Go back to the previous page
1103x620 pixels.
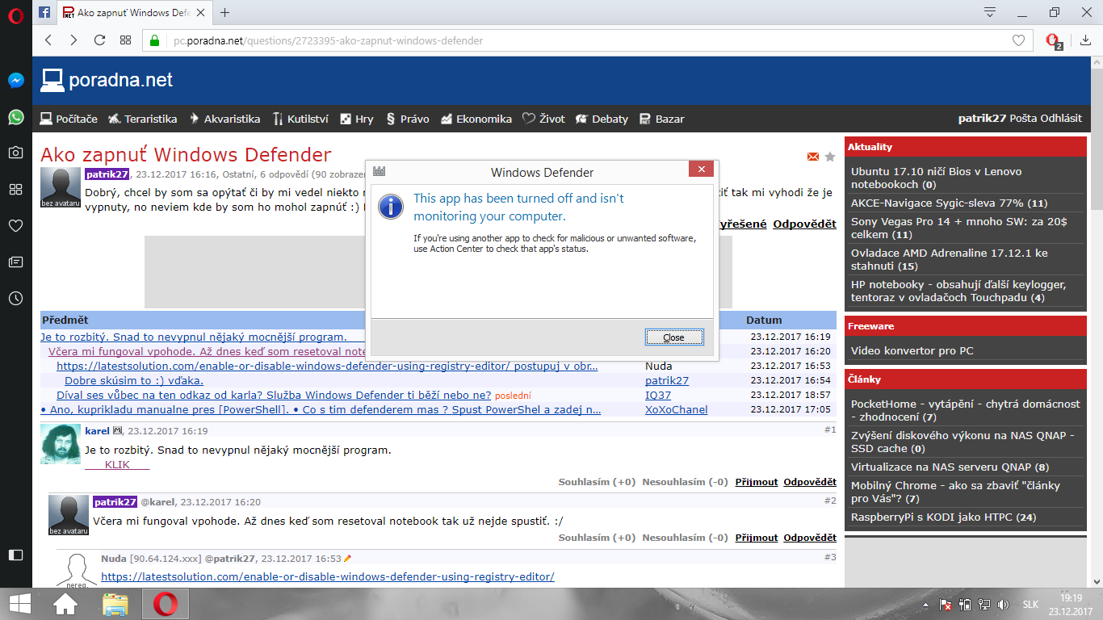coord(48,40)
